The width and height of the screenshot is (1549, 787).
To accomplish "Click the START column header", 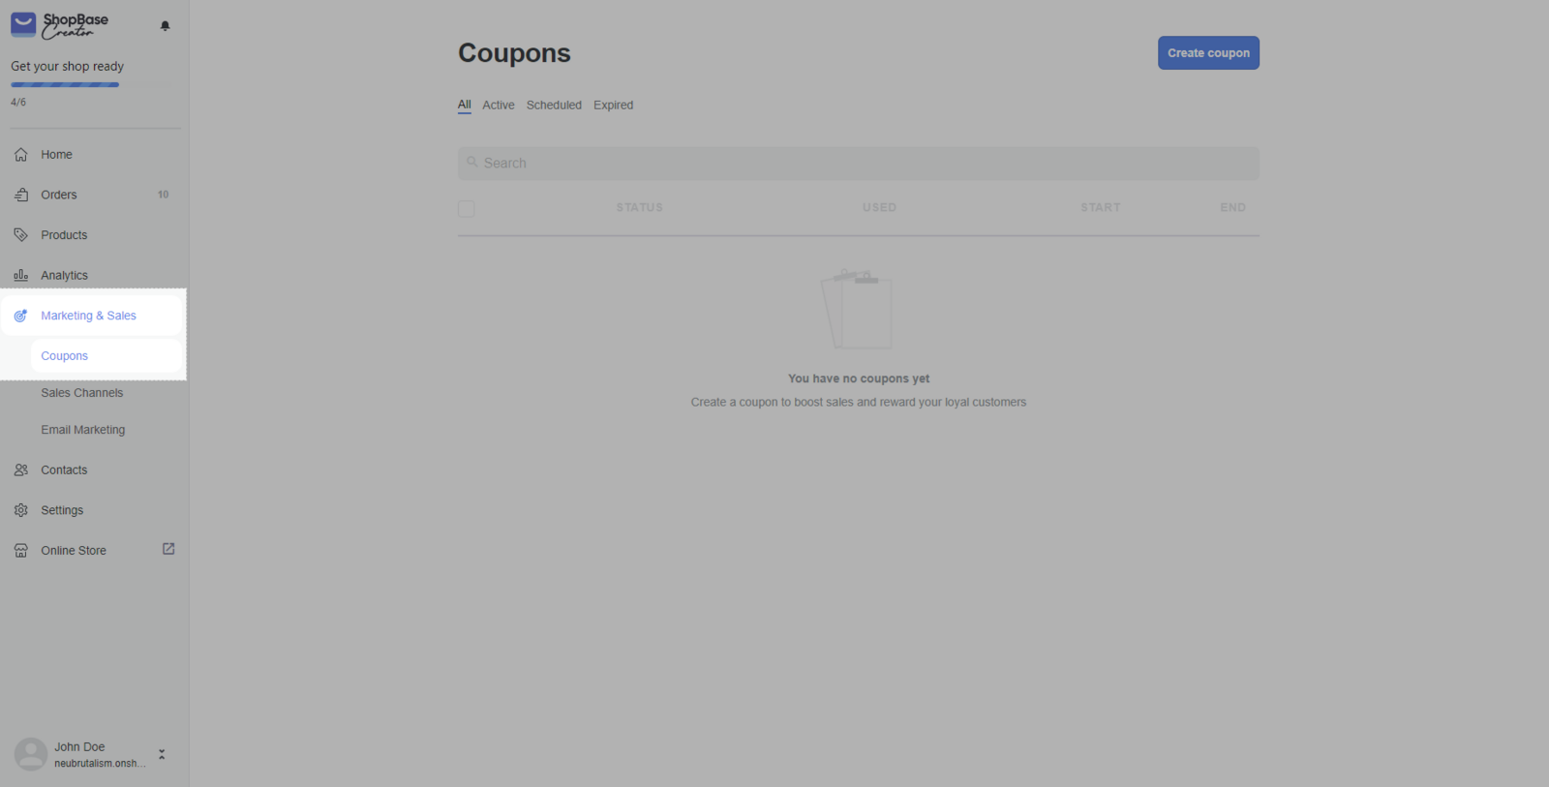I will click(1101, 208).
